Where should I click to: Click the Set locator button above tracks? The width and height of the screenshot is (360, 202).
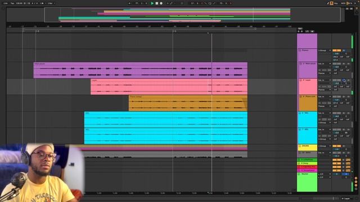pyautogui.click(x=300, y=29)
